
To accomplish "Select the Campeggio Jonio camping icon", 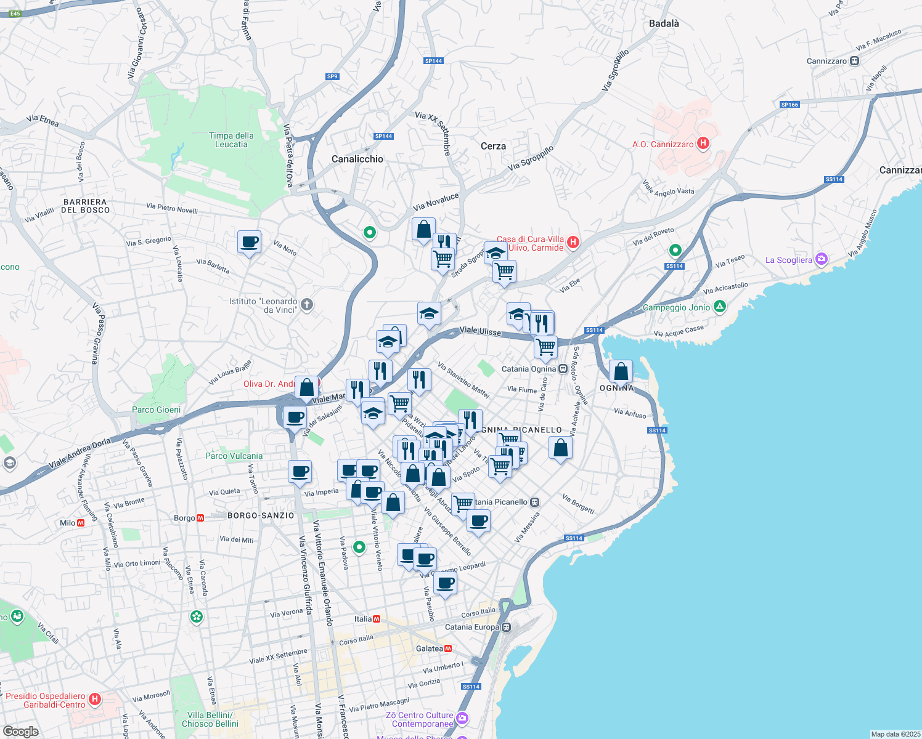I will [719, 307].
